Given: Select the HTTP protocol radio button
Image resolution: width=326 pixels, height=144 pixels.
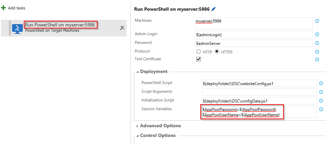Looking at the screenshot, I should tap(199, 52).
